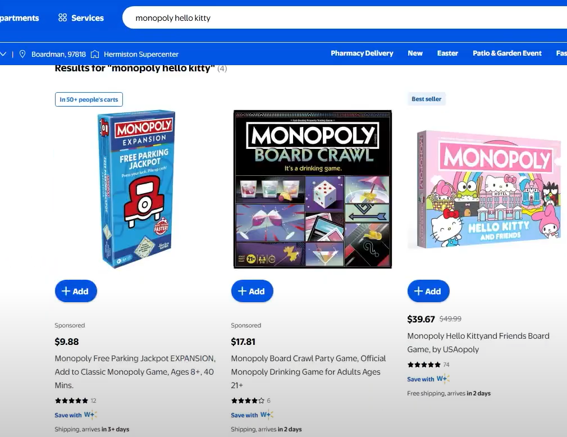The width and height of the screenshot is (567, 437).
Task: Click the W+ icon under Board Crawl listing
Action: (267, 415)
